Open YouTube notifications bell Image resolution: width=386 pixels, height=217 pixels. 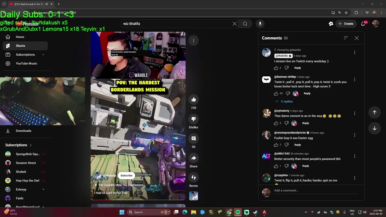click(363, 24)
